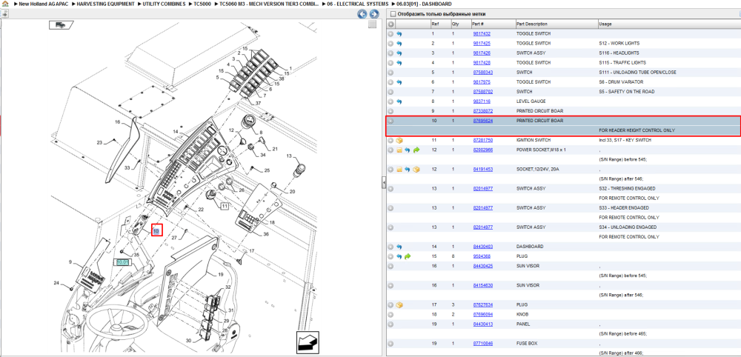Open 06 - ELECTRICAL SYSTEMS breadcrumb

coord(358,4)
